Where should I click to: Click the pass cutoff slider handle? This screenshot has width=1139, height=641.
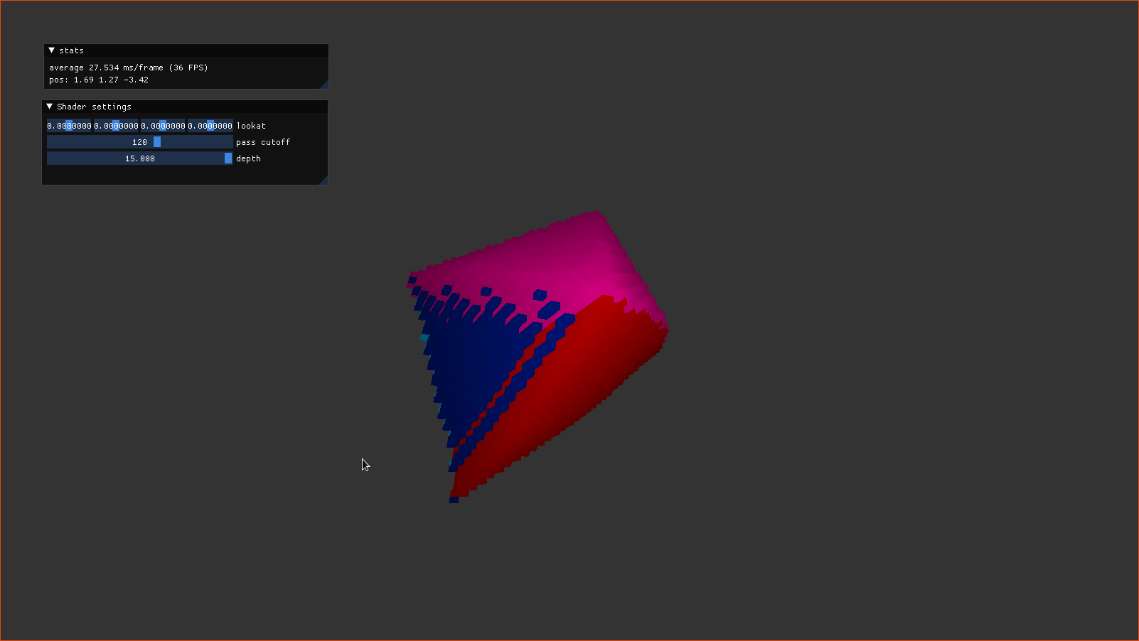tap(156, 141)
